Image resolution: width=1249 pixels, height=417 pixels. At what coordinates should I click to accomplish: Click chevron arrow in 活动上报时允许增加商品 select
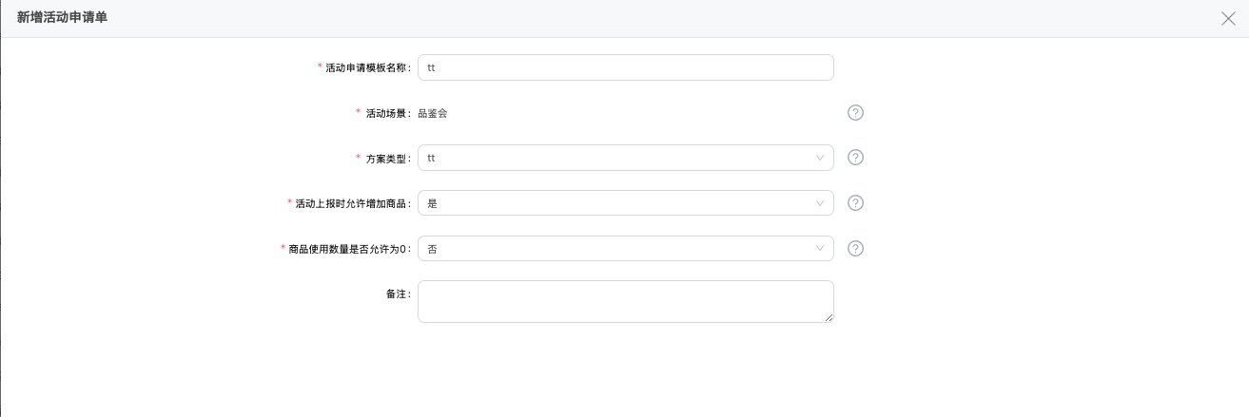coord(820,203)
